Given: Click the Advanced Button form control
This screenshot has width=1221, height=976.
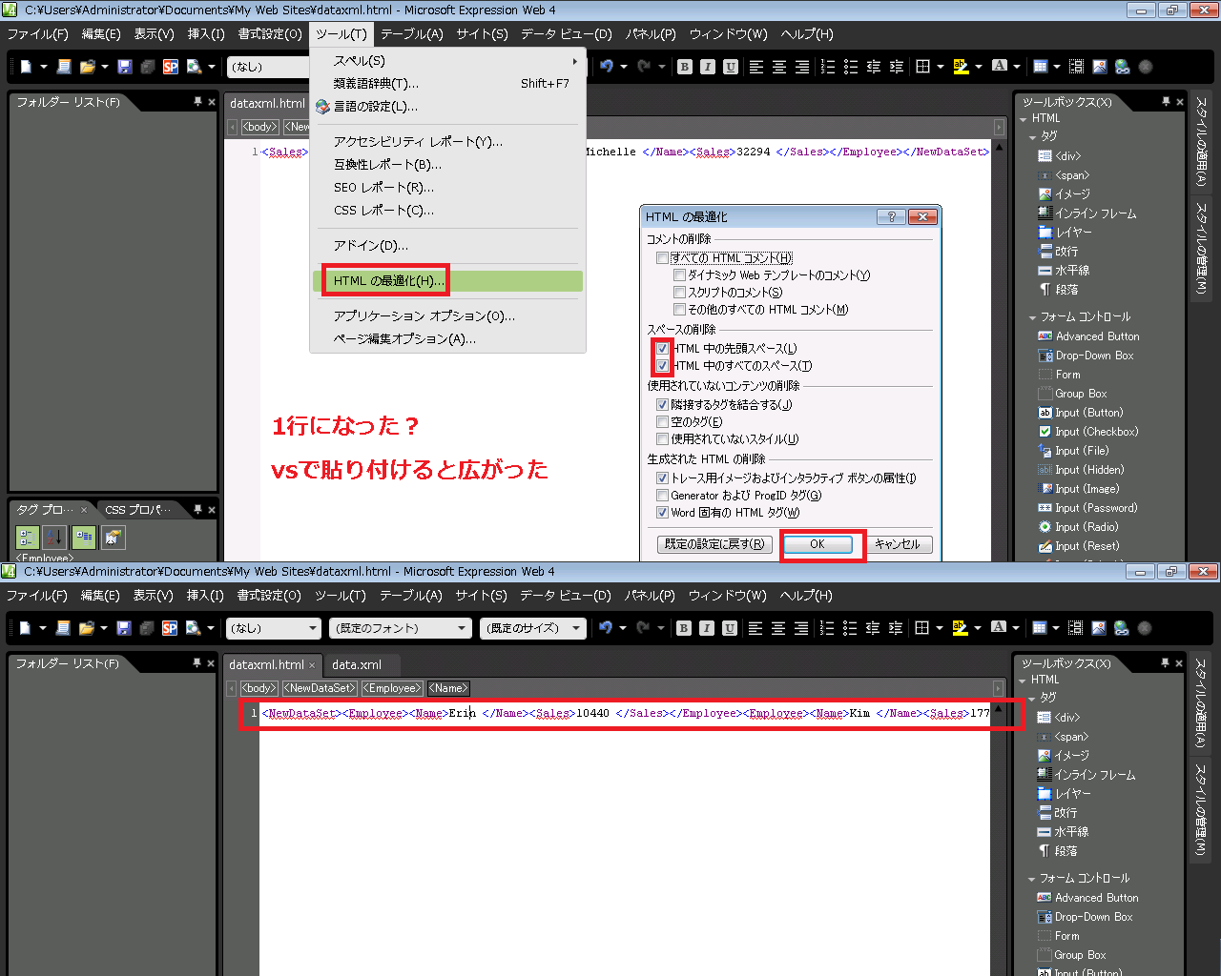Looking at the screenshot, I should [1097, 335].
